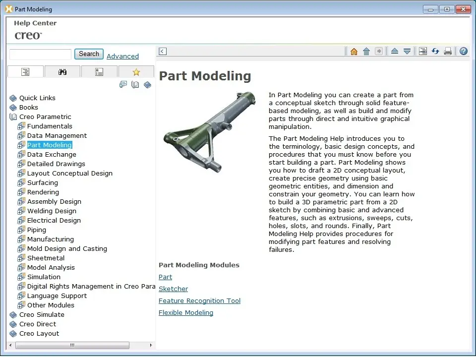The width and height of the screenshot is (476, 357).
Task: Expand the Data Exchange tree node
Action: (21, 155)
